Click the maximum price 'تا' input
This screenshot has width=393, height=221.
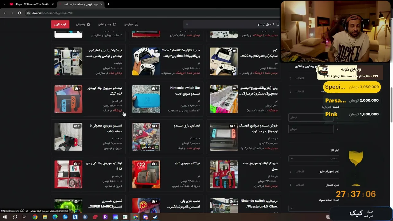(311, 129)
